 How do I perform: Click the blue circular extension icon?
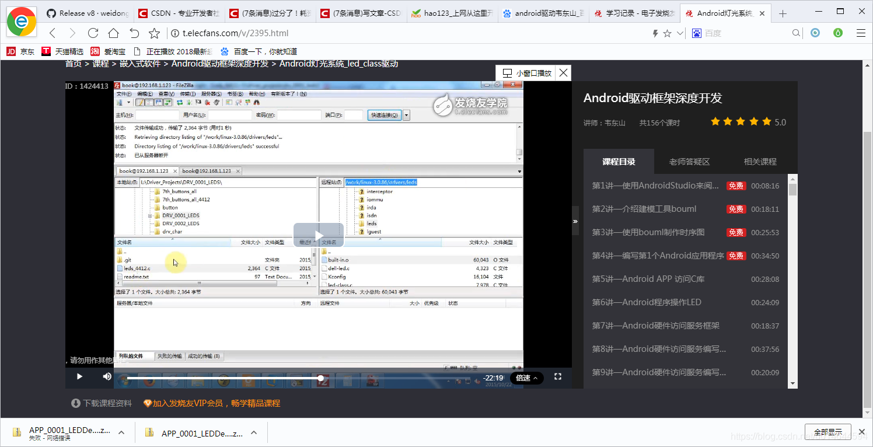tap(815, 33)
